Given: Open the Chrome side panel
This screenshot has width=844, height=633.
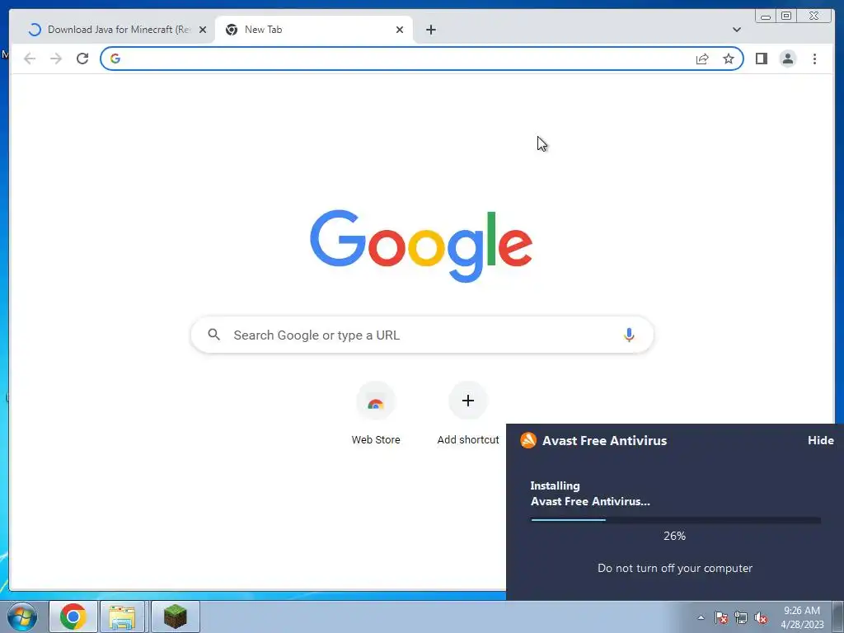Looking at the screenshot, I should click(761, 59).
